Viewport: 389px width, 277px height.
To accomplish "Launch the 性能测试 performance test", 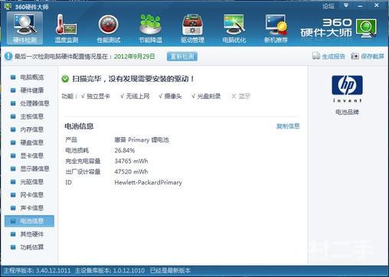I will click(109, 28).
